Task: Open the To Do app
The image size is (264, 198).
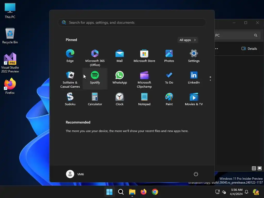Action: click(x=169, y=78)
